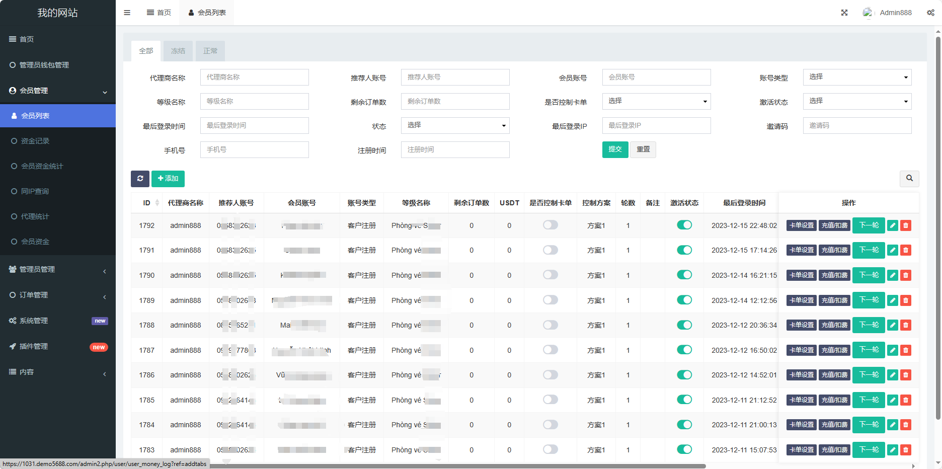
Task: Click 卡单设置 button for ID 1792
Action: click(802, 225)
